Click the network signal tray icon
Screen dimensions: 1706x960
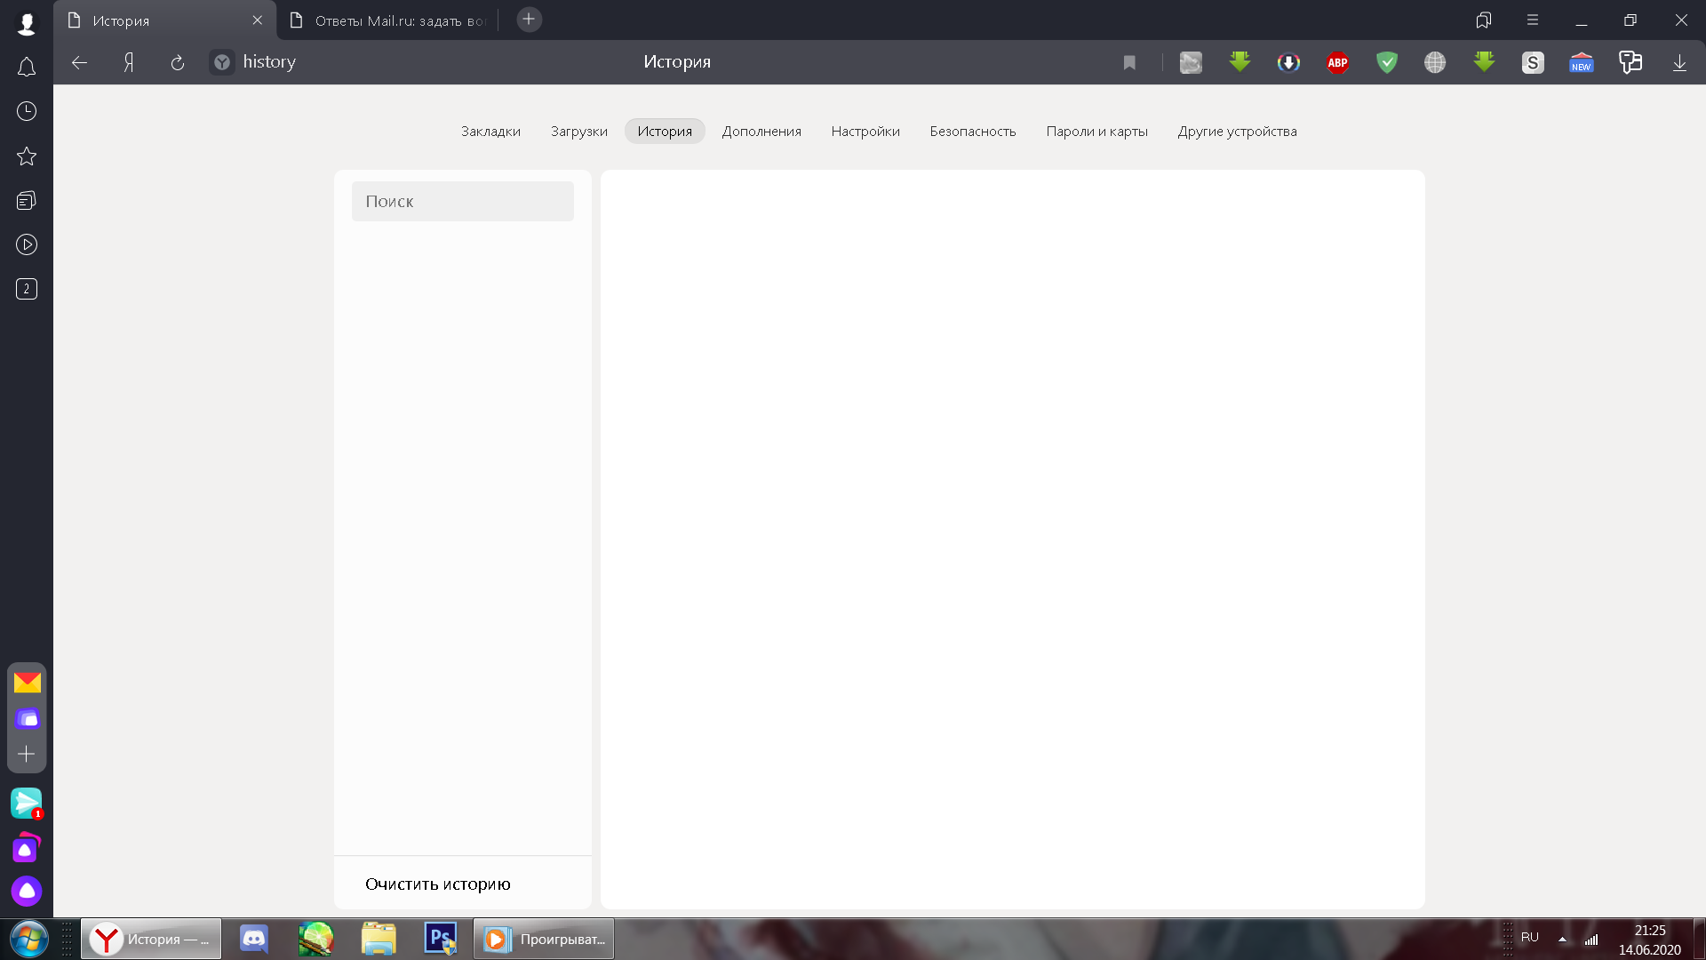1591,939
